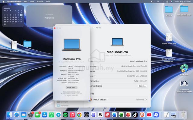Open System Settings gear in Dock
Image resolution: width=193 pixels, height=120 pixels.
point(30,115)
